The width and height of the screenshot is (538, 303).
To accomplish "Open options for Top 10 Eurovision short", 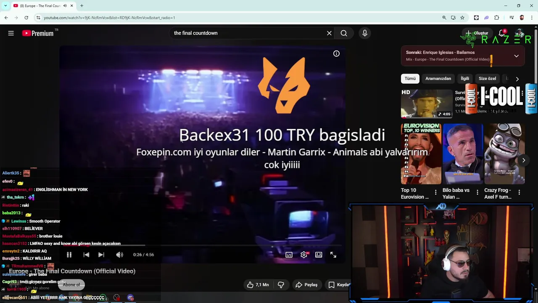I will [x=435, y=192].
